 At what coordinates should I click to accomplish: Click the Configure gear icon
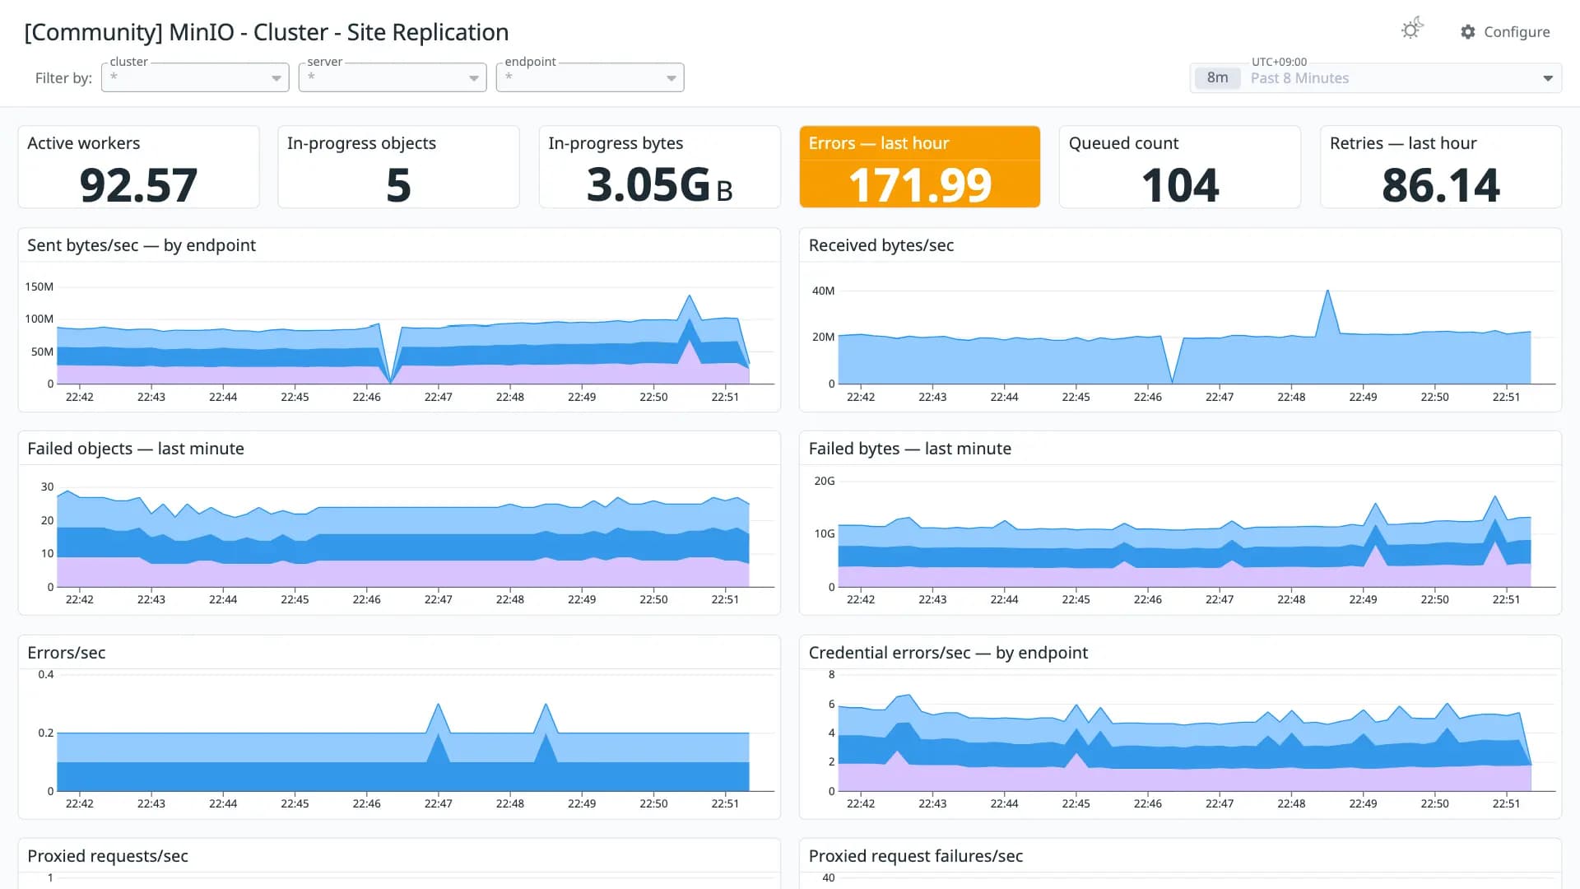[x=1467, y=32]
